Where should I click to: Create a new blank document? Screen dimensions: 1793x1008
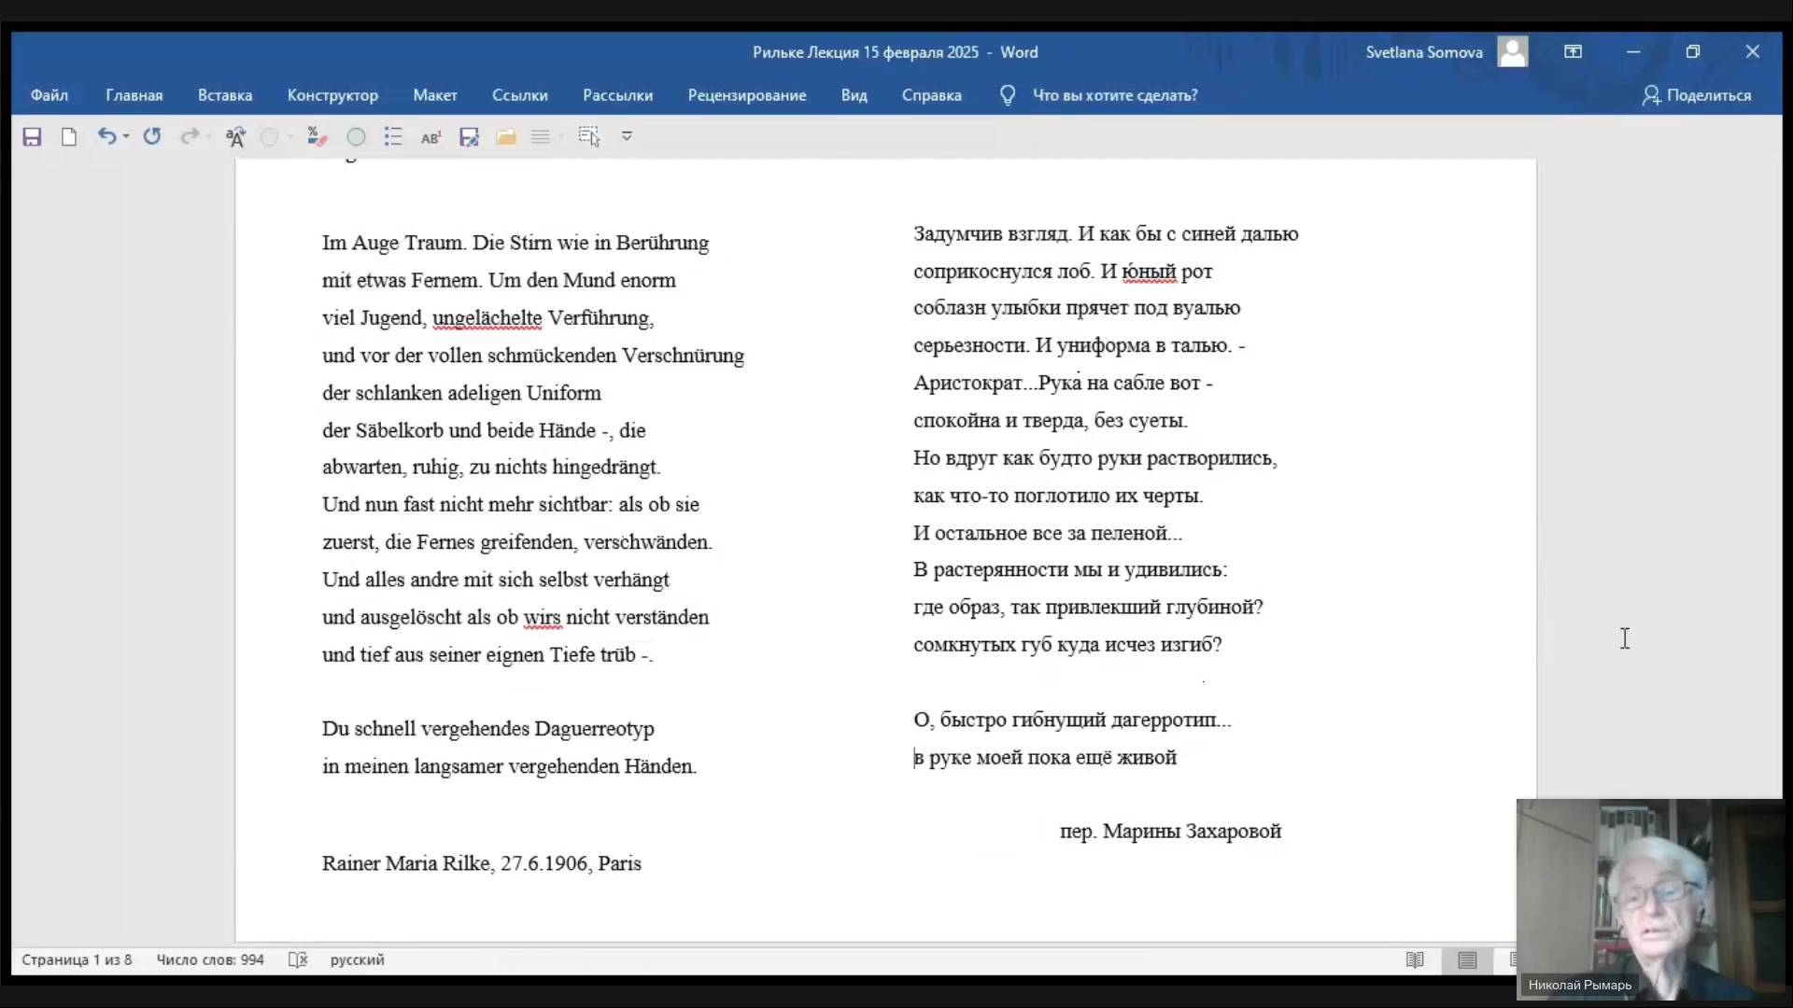(x=68, y=137)
